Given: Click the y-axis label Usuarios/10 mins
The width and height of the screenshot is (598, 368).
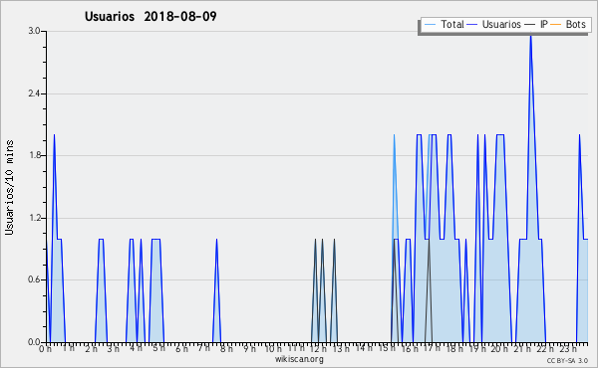Looking at the screenshot, I should (9, 188).
